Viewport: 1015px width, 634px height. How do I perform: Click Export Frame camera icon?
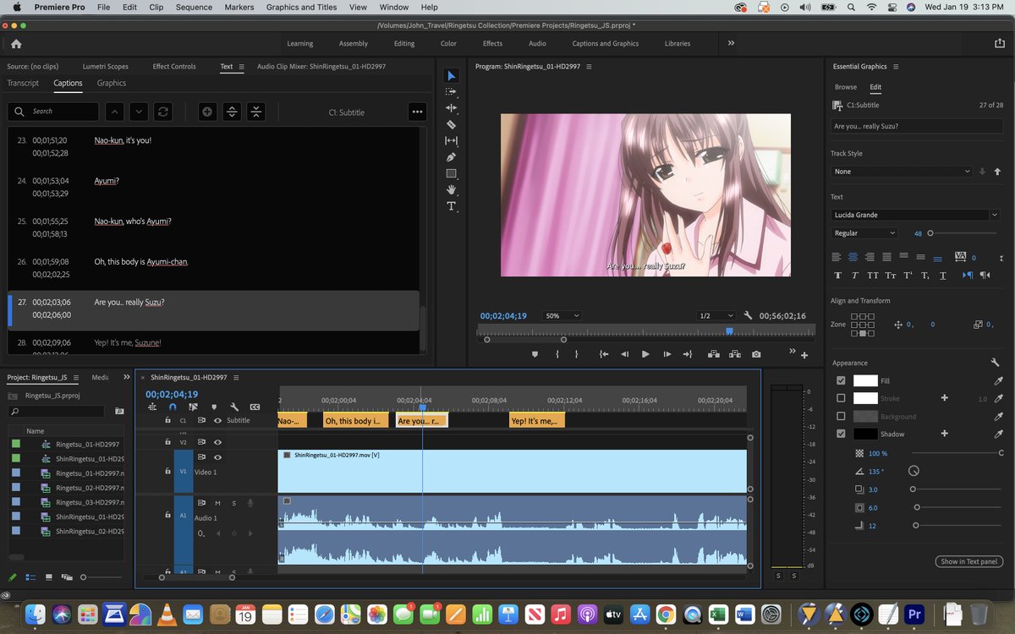click(x=756, y=354)
